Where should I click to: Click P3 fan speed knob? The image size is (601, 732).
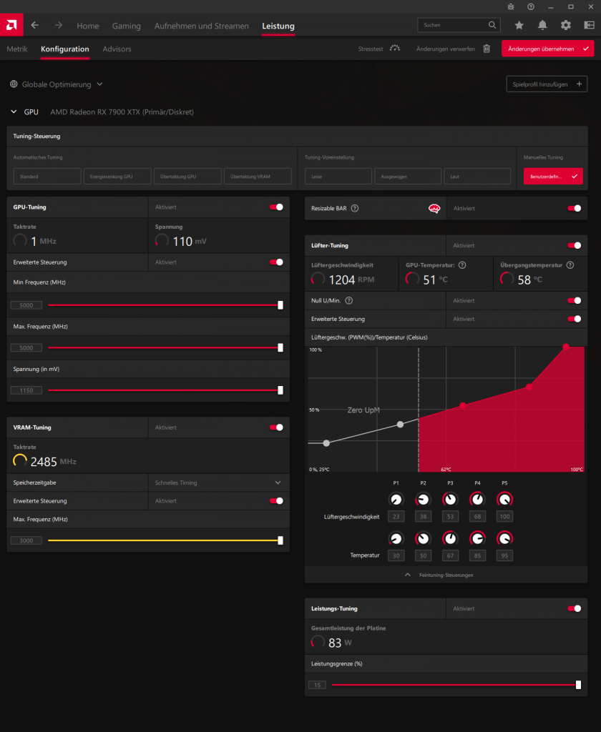(450, 500)
